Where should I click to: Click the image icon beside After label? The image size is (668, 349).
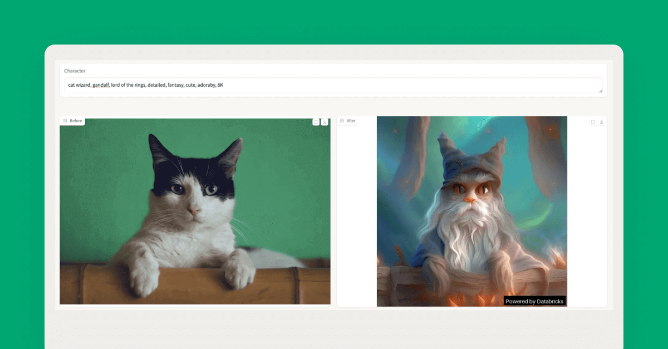pyautogui.click(x=342, y=121)
